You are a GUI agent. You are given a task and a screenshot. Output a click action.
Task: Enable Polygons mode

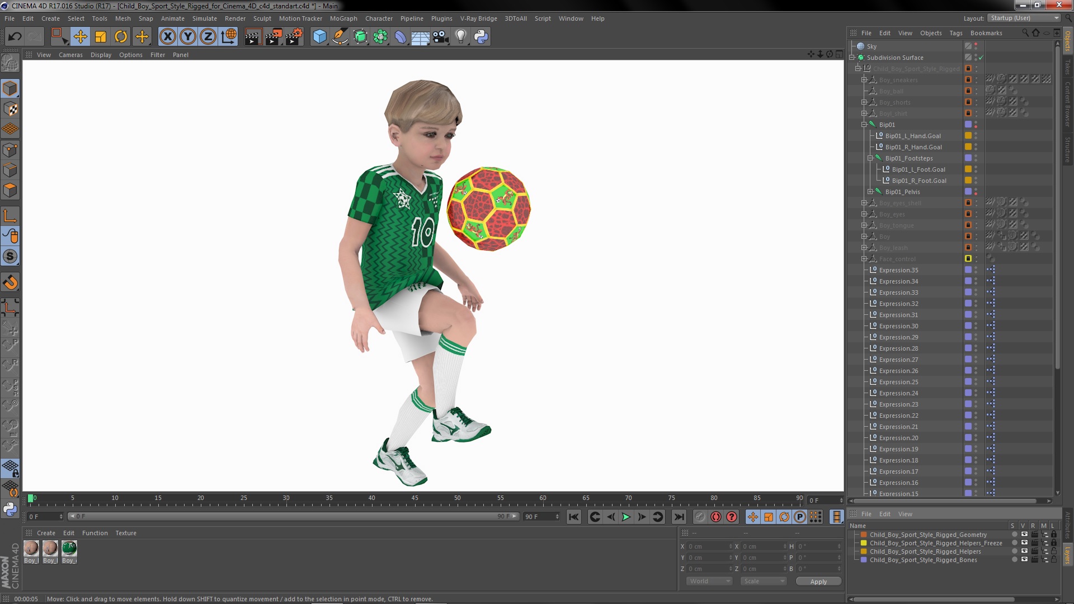(x=10, y=191)
